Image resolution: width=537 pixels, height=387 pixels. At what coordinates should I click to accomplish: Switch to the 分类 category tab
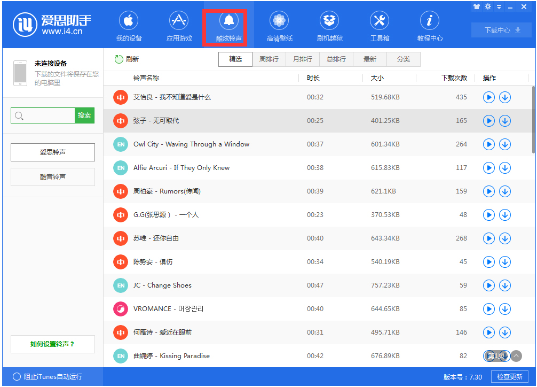[x=404, y=59]
